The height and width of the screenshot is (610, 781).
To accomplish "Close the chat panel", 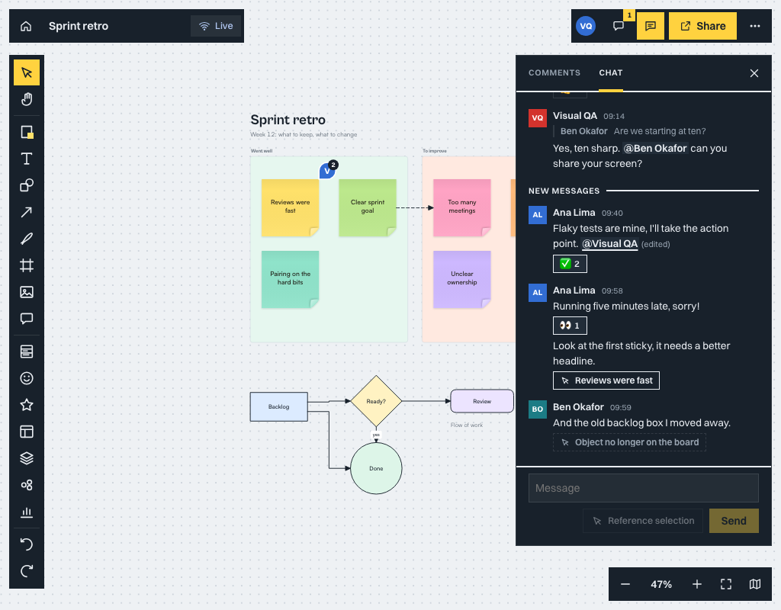I will tap(754, 73).
